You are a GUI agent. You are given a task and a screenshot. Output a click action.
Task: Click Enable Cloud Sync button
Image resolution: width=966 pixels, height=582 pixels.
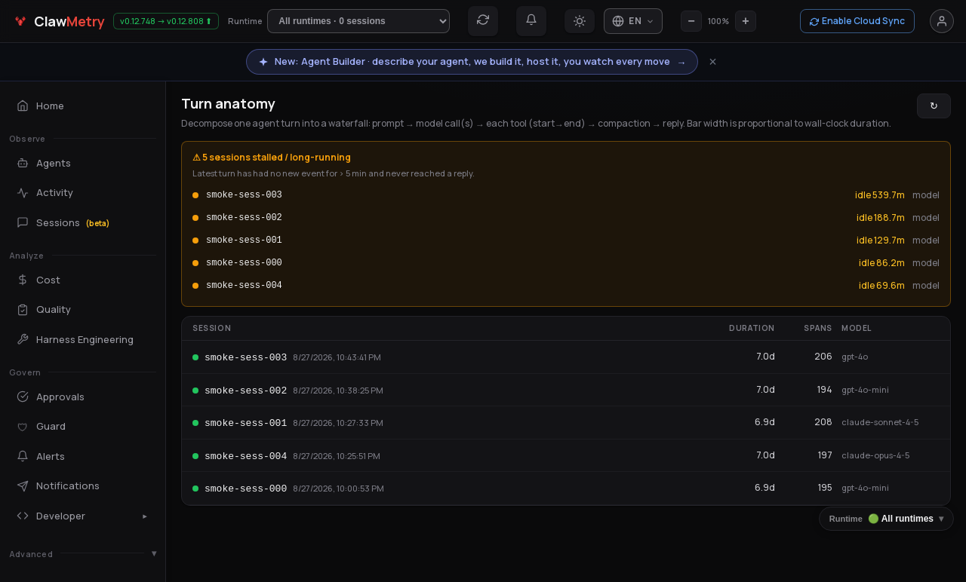[x=857, y=21]
